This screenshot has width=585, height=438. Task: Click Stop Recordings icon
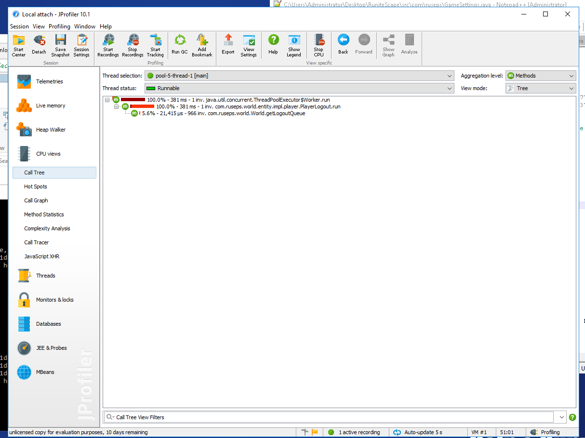(133, 45)
